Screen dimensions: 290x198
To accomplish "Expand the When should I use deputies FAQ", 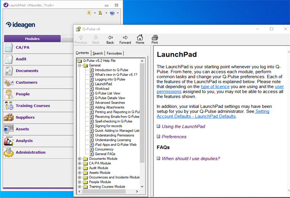I will click(x=189, y=159).
